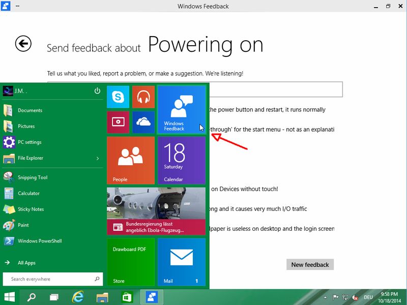407x305 pixels.
Task: Change the DEU input language
Action: coord(368,297)
